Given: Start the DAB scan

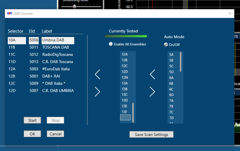Looking at the screenshot, I should 32,120.
